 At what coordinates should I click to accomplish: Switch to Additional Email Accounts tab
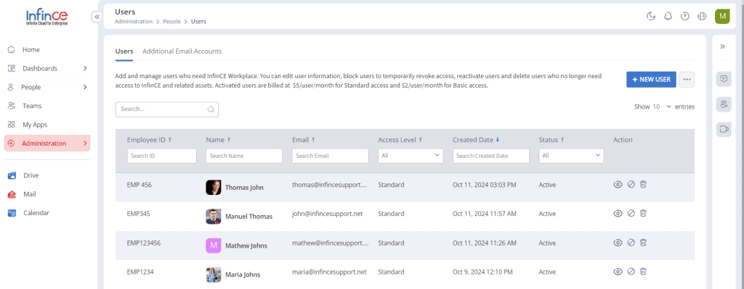tap(182, 51)
